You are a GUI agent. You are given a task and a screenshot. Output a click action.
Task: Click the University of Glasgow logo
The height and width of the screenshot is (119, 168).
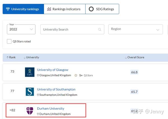[30, 72]
